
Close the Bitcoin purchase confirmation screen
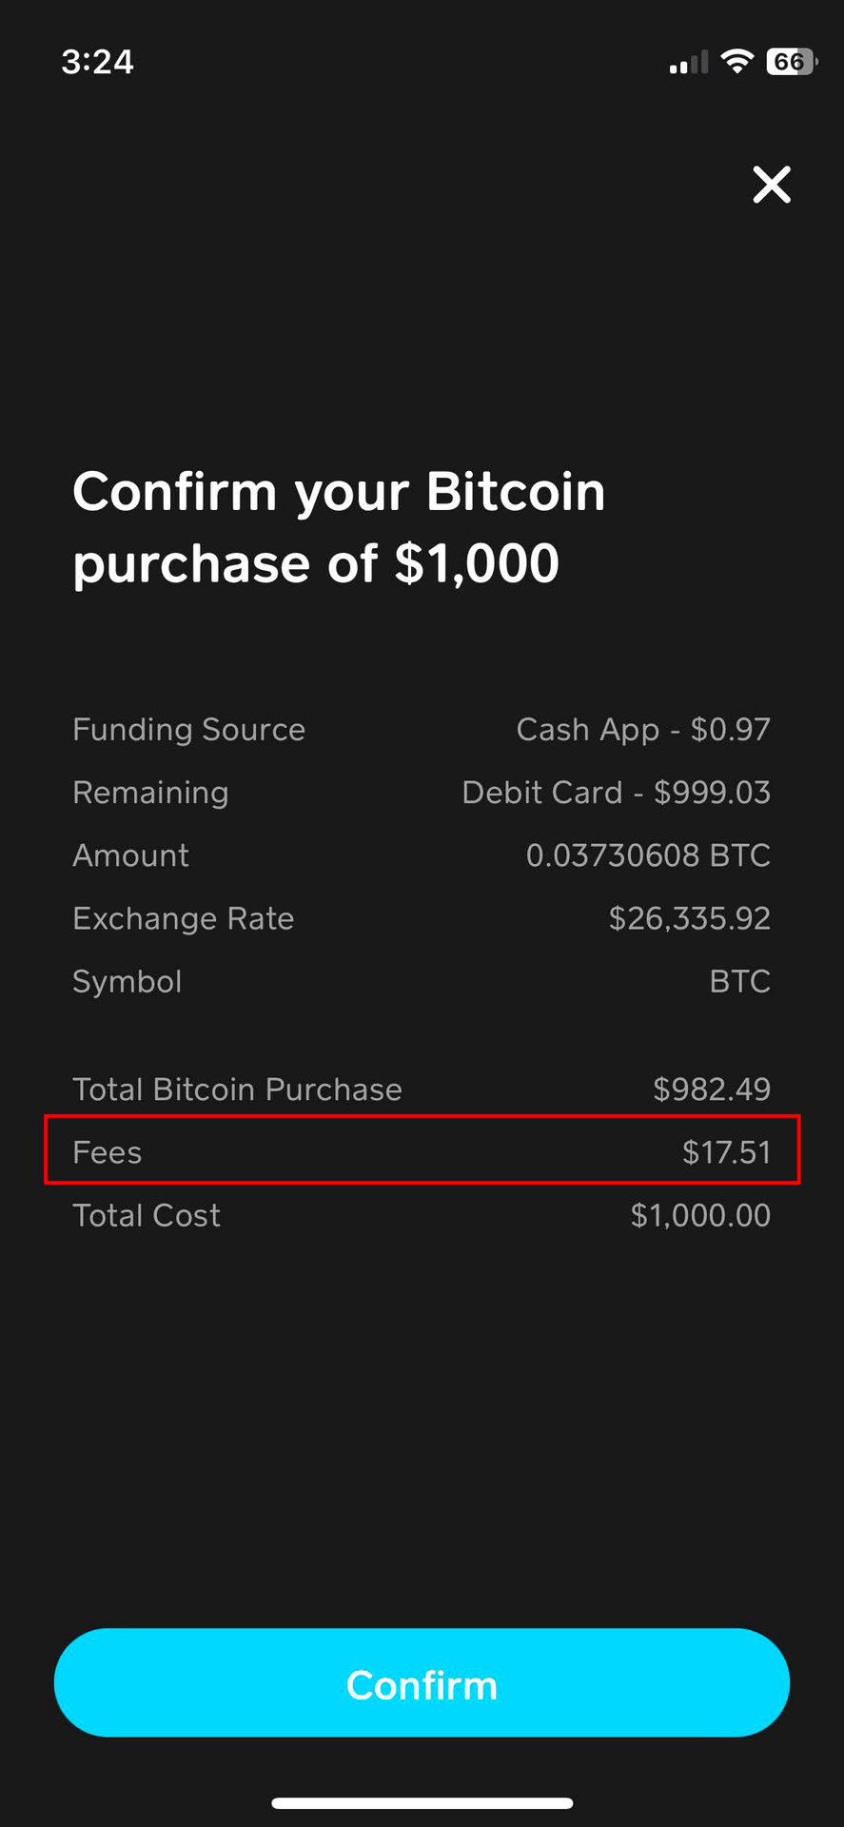772,185
